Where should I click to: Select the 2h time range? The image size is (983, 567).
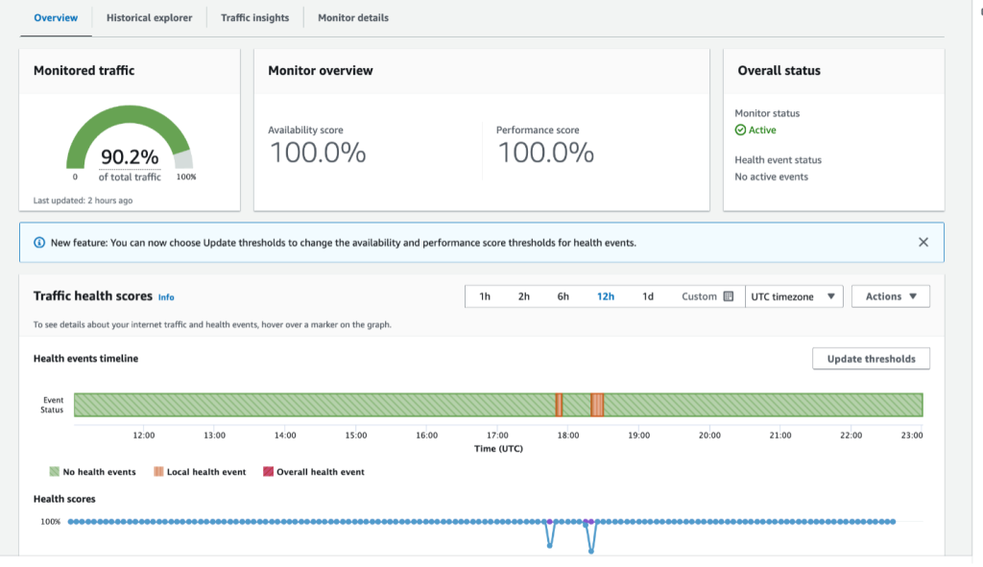[x=523, y=296]
